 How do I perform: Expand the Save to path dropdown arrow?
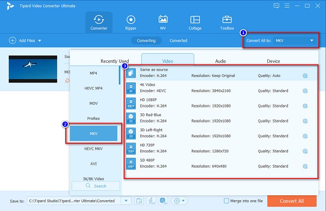[126, 201]
